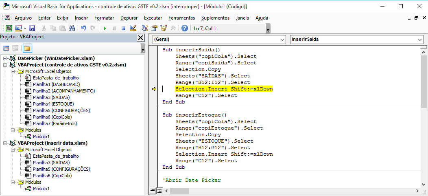
Task: Click the 'Abrir Date Picker comment line
Action: pos(191,180)
